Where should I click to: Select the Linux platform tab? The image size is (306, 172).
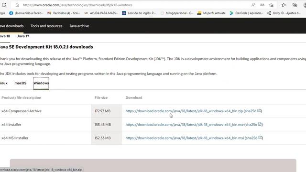[x=4, y=83]
